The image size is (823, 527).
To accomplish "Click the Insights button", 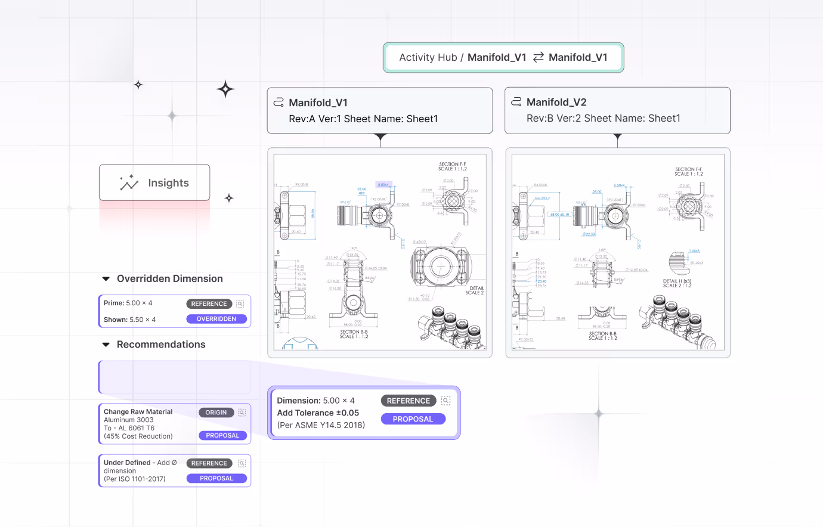I will [x=154, y=182].
